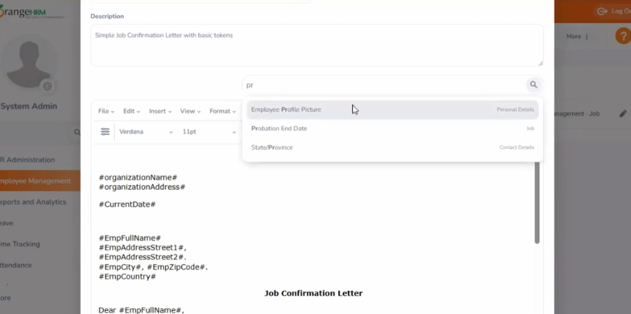Open the Insert menu in editor
Image resolution: width=631 pixels, height=314 pixels.
(160, 111)
